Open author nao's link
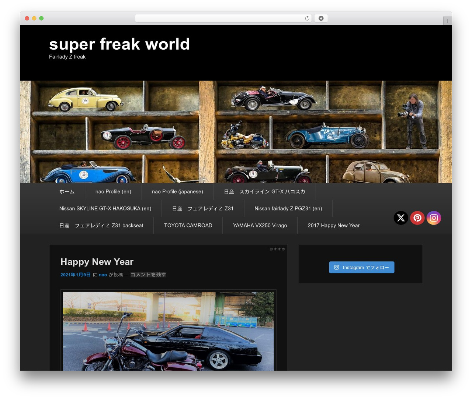The width and height of the screenshot is (472, 399). click(103, 275)
